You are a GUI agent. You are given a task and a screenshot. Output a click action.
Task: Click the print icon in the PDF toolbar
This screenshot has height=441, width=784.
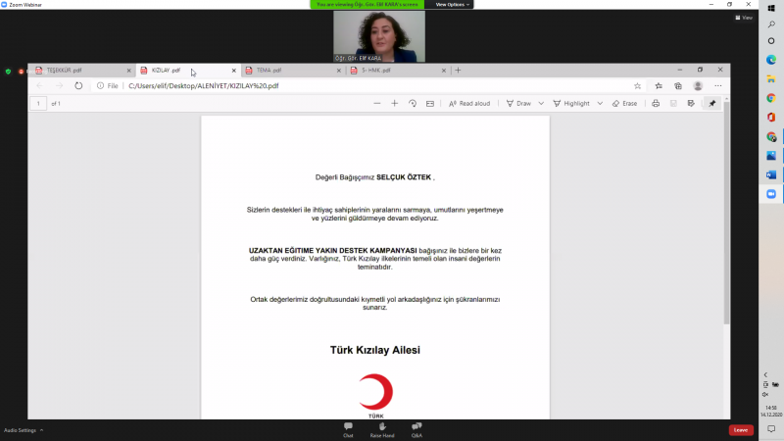coord(656,103)
